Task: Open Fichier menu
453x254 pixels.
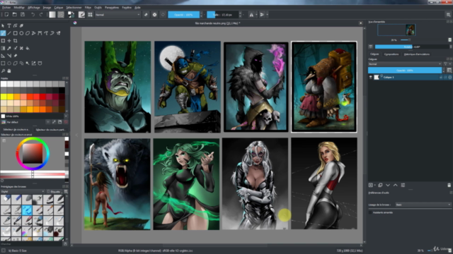Action: pyautogui.click(x=6, y=8)
